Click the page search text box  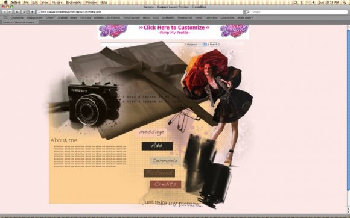click(x=142, y=45)
